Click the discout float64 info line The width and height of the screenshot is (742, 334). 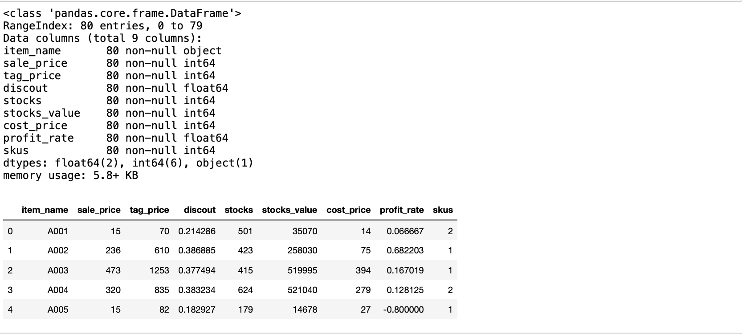pos(116,88)
